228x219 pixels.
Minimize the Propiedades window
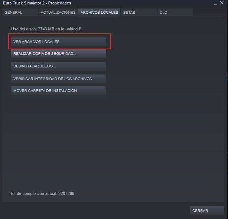click(x=216, y=3)
